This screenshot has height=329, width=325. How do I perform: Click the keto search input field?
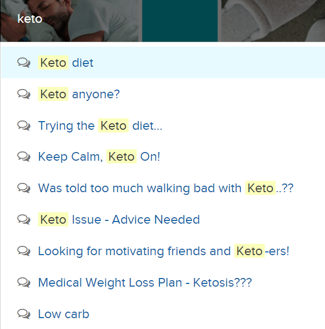click(x=69, y=19)
